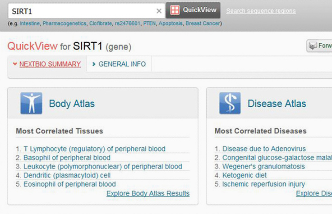Open Disease due to Adenovirus link
332x214 pixels.
click(264, 149)
